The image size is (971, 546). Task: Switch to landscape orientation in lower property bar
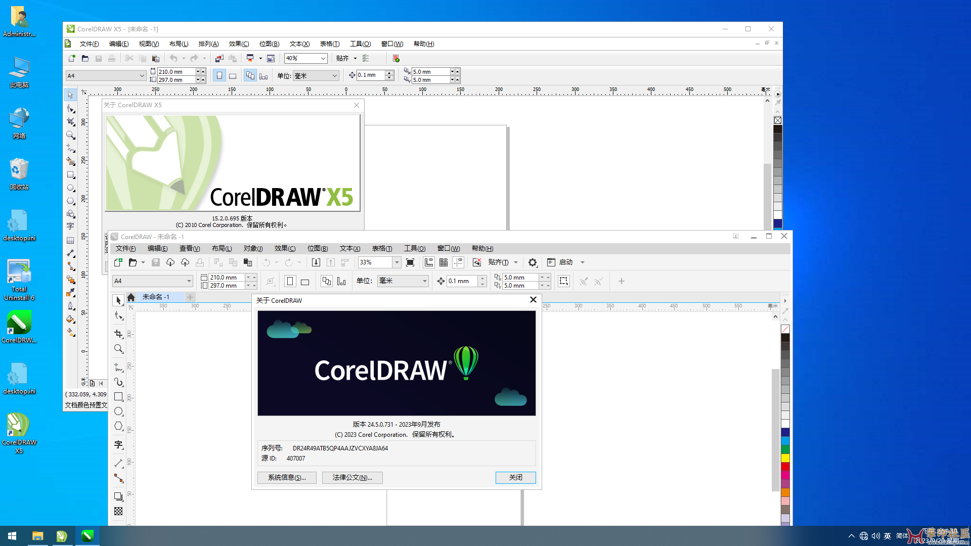pyautogui.click(x=305, y=282)
